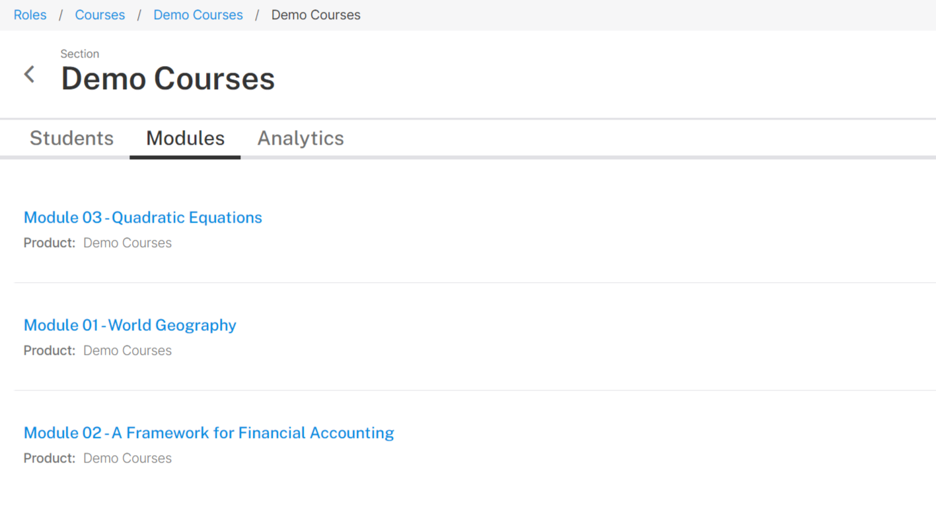
Task: Go to the Courses breadcrumb link
Action: click(x=100, y=15)
